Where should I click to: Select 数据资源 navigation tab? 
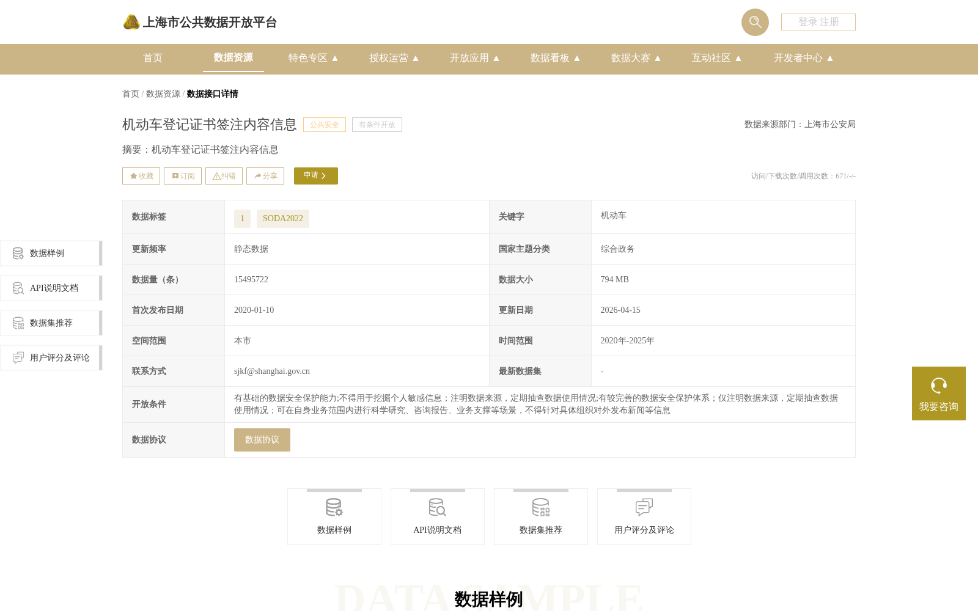click(233, 57)
